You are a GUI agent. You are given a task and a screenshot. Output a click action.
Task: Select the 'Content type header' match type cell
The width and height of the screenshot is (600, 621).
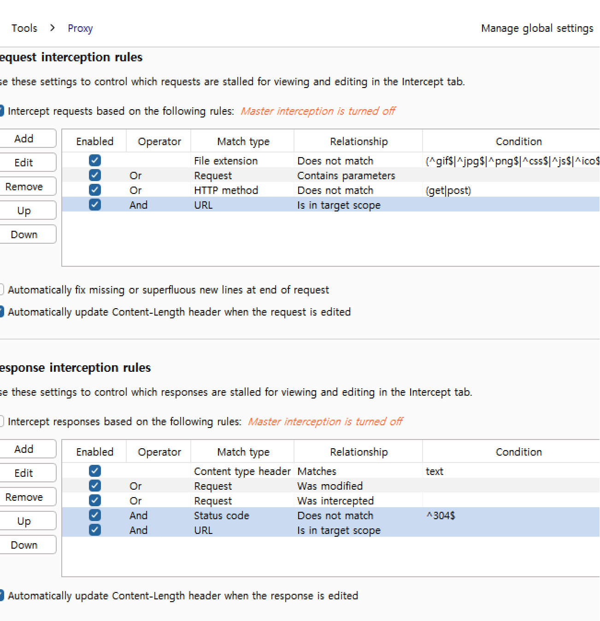(x=243, y=471)
